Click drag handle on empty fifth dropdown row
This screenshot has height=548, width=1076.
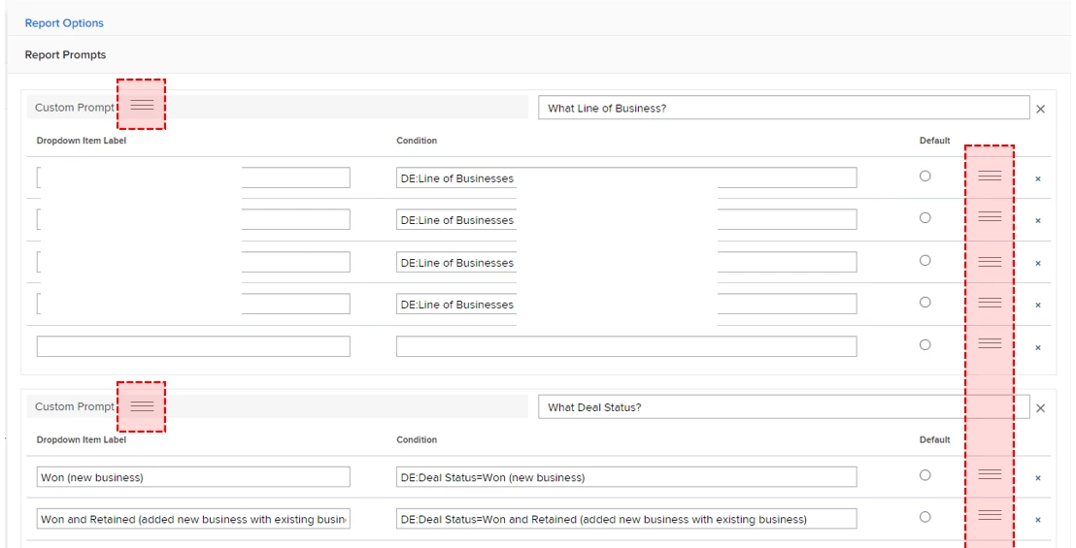coord(990,343)
